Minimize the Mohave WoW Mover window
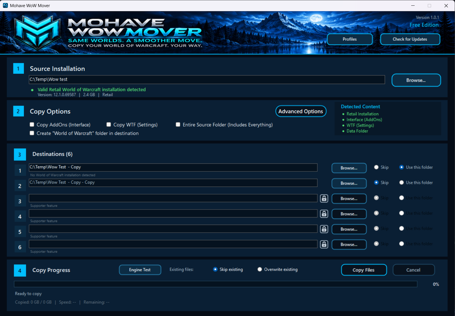This screenshot has height=316, width=455. click(x=413, y=5)
